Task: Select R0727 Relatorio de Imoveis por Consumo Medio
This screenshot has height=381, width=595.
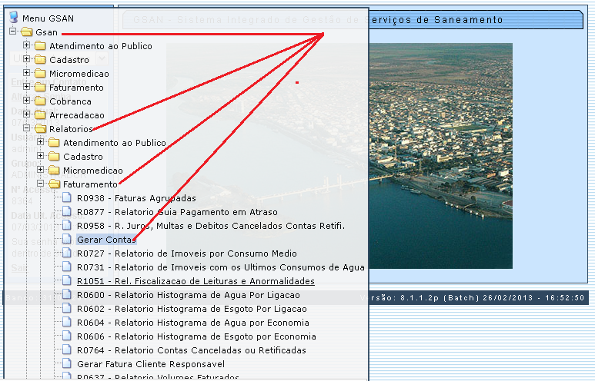Action: tap(186, 253)
